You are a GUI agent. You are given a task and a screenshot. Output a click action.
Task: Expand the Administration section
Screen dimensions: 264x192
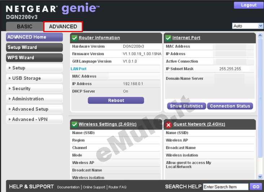click(x=34, y=99)
